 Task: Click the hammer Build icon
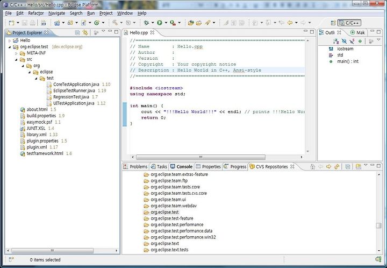(x=115, y=23)
